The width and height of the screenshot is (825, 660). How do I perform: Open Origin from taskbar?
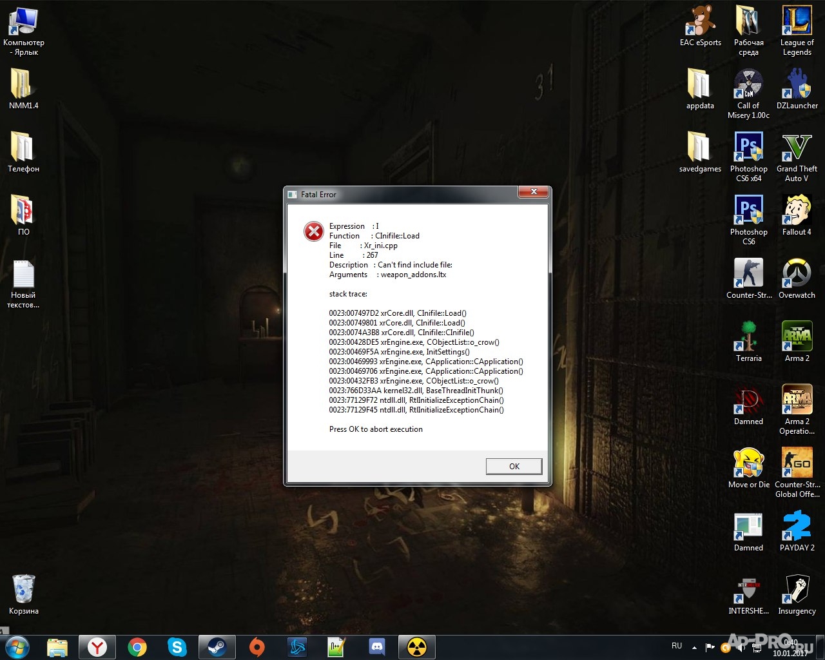coord(257,646)
